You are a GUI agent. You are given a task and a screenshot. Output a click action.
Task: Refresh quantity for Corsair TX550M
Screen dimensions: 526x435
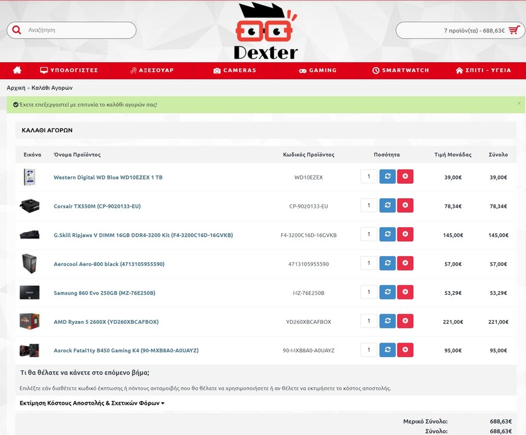388,205
